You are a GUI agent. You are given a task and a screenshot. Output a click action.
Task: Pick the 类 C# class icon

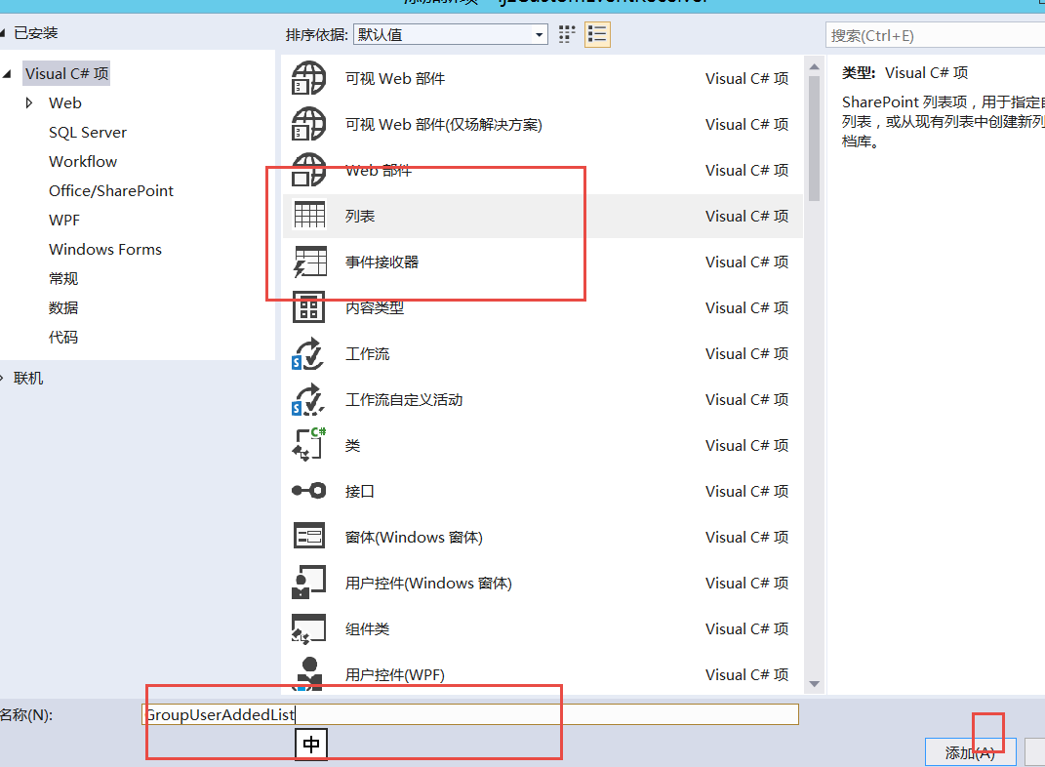(x=308, y=444)
